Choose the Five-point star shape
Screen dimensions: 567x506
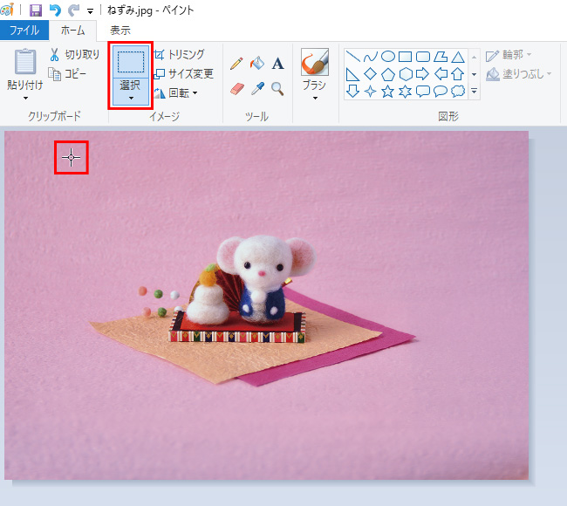click(387, 91)
